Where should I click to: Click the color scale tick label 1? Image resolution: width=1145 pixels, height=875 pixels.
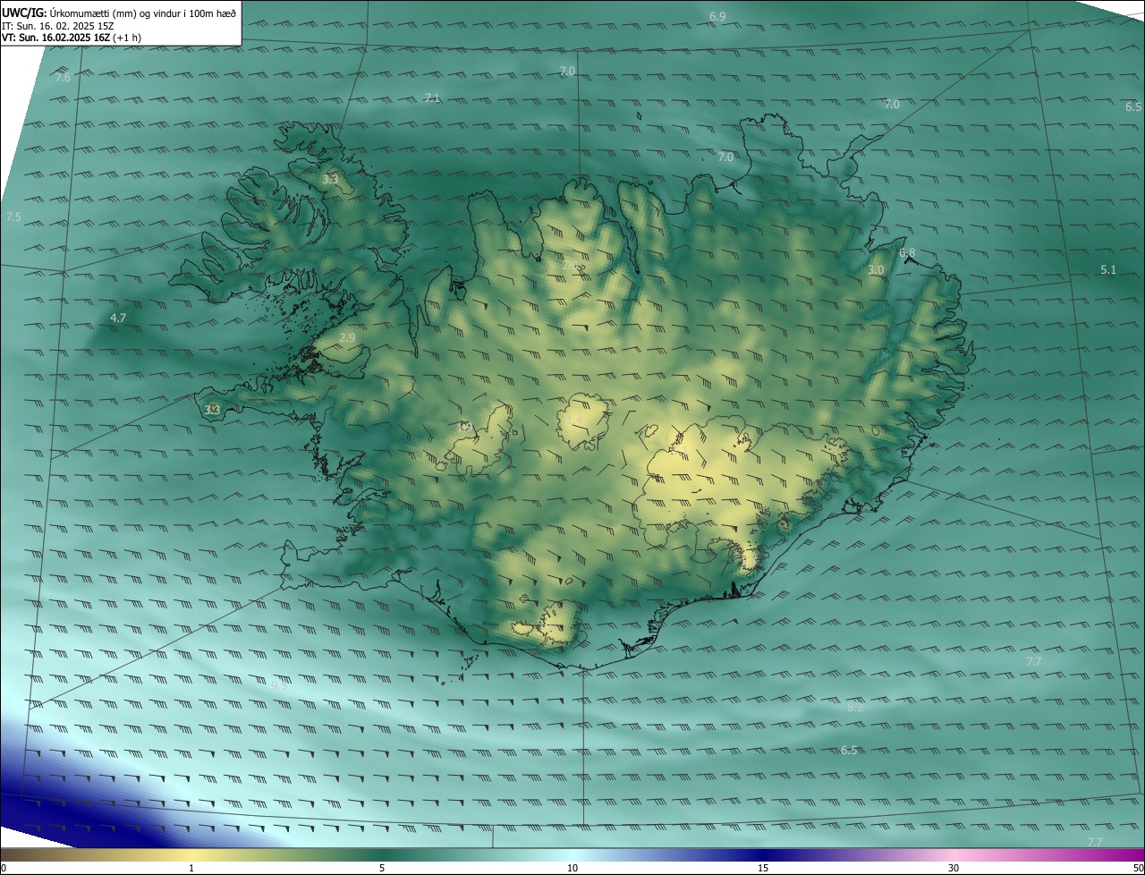click(191, 868)
